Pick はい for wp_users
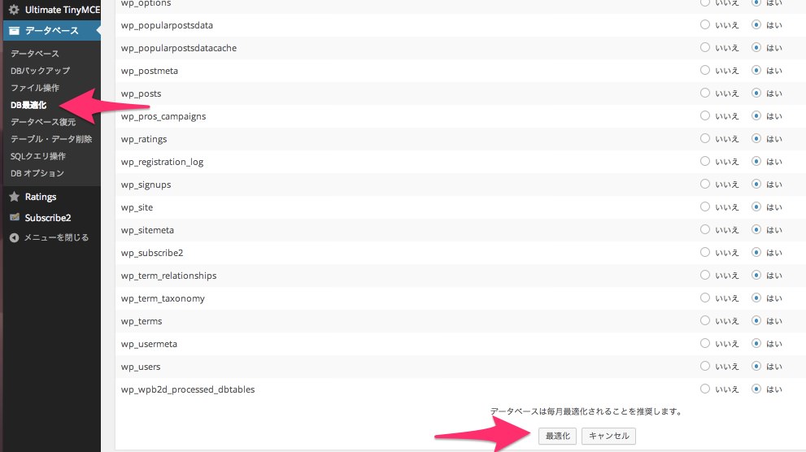 pyautogui.click(x=756, y=366)
